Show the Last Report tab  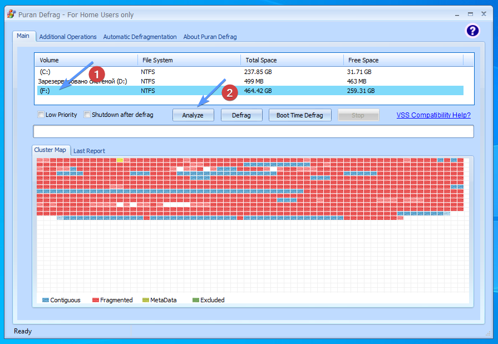coord(89,151)
